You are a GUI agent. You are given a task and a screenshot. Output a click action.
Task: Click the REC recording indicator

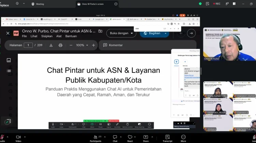point(217,4)
